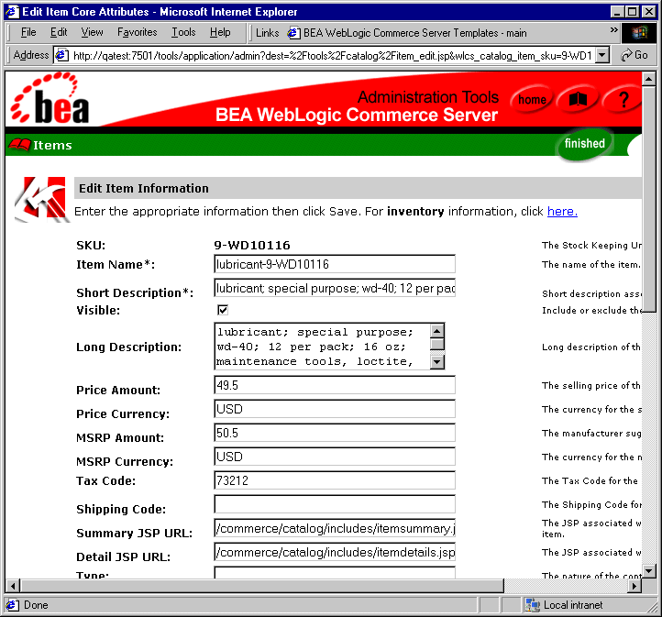Image resolution: width=662 pixels, height=617 pixels.
Task: Click the page vertical scroll down arrow
Action: [648, 571]
